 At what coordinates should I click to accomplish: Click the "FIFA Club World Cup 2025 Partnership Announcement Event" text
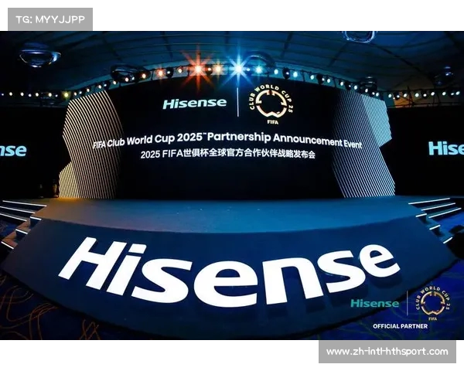pos(227,140)
